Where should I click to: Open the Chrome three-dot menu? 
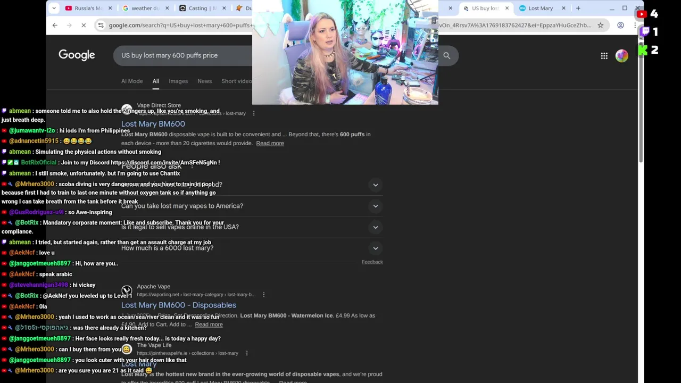635,25
